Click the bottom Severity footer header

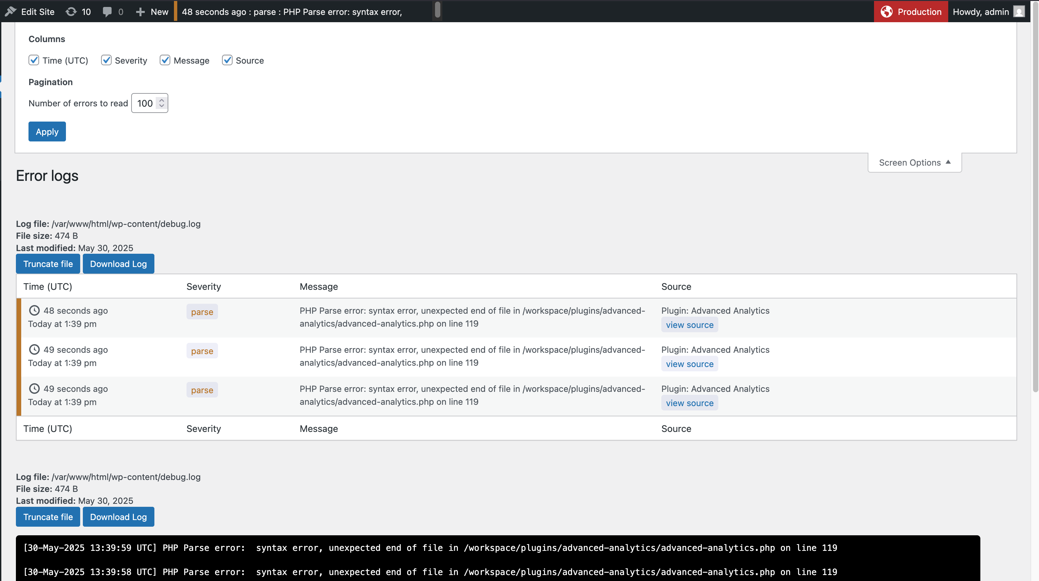(204, 429)
